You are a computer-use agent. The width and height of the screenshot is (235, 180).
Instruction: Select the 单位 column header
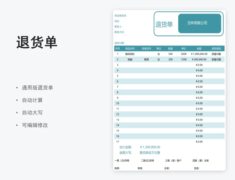click(x=159, y=48)
